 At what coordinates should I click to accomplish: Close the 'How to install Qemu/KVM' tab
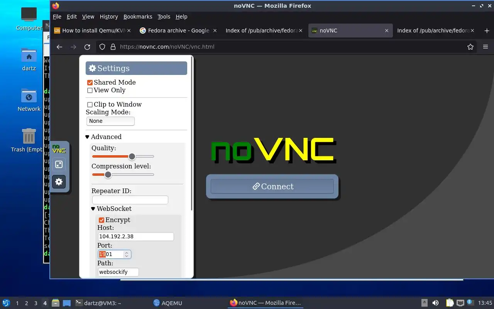coord(129,31)
